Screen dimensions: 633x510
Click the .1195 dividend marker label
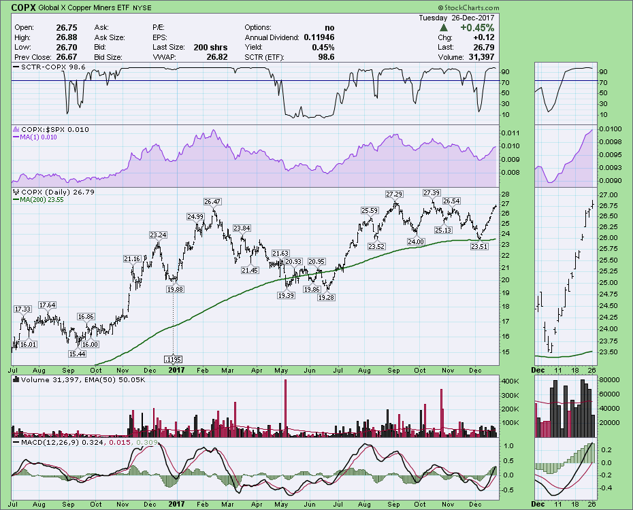(x=173, y=359)
